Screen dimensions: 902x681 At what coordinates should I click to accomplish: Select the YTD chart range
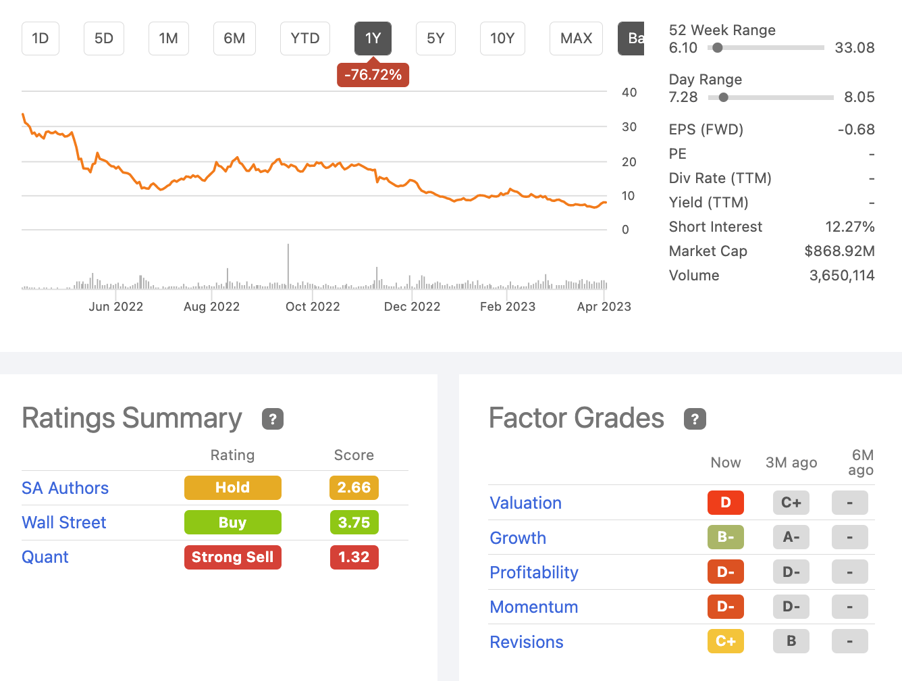coord(304,39)
